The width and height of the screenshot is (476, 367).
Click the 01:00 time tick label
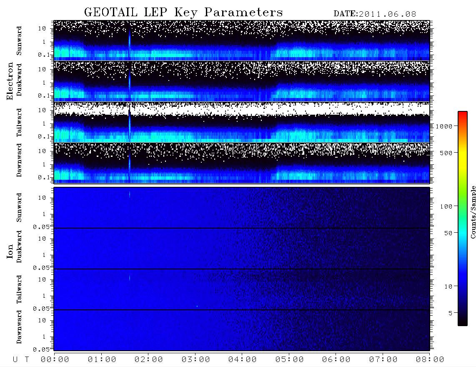pyautogui.click(x=102, y=360)
